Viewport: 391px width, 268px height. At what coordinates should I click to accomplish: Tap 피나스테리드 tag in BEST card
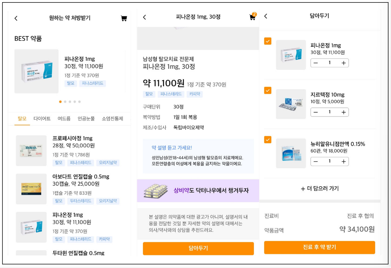[93, 83]
